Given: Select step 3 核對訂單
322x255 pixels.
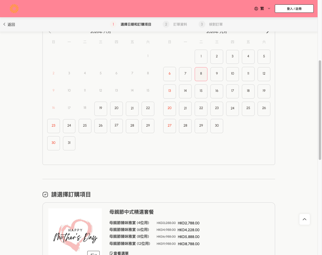Looking at the screenshot, I should click(211, 24).
